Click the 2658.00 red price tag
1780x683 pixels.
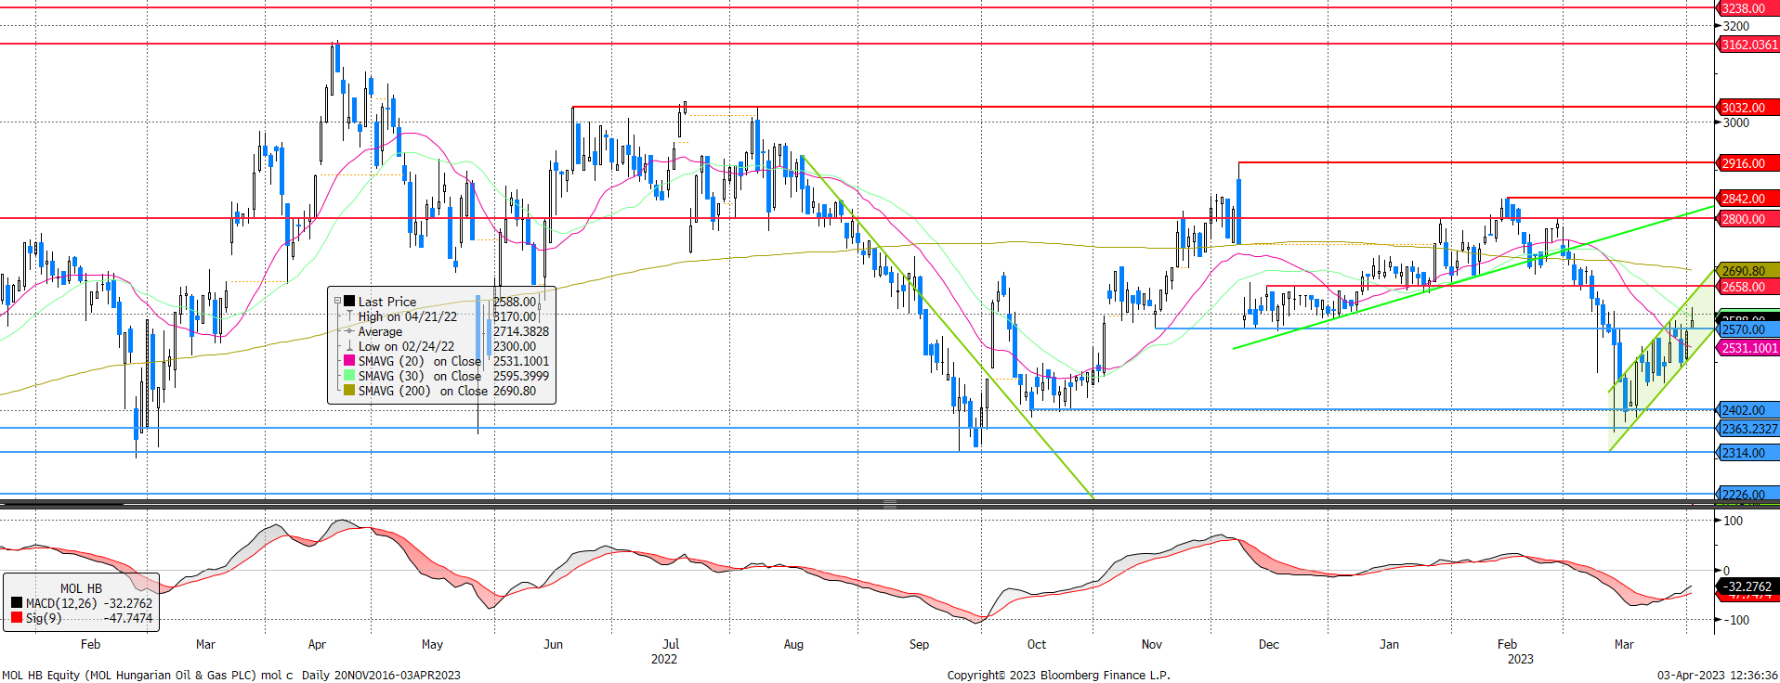pos(1747,287)
